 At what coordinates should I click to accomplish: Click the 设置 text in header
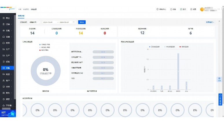coord(194,9)
